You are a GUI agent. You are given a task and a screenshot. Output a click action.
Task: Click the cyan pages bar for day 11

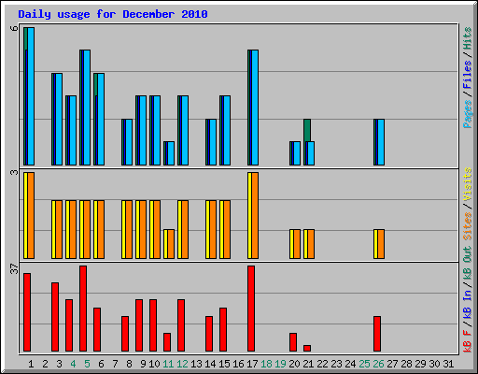(x=171, y=153)
